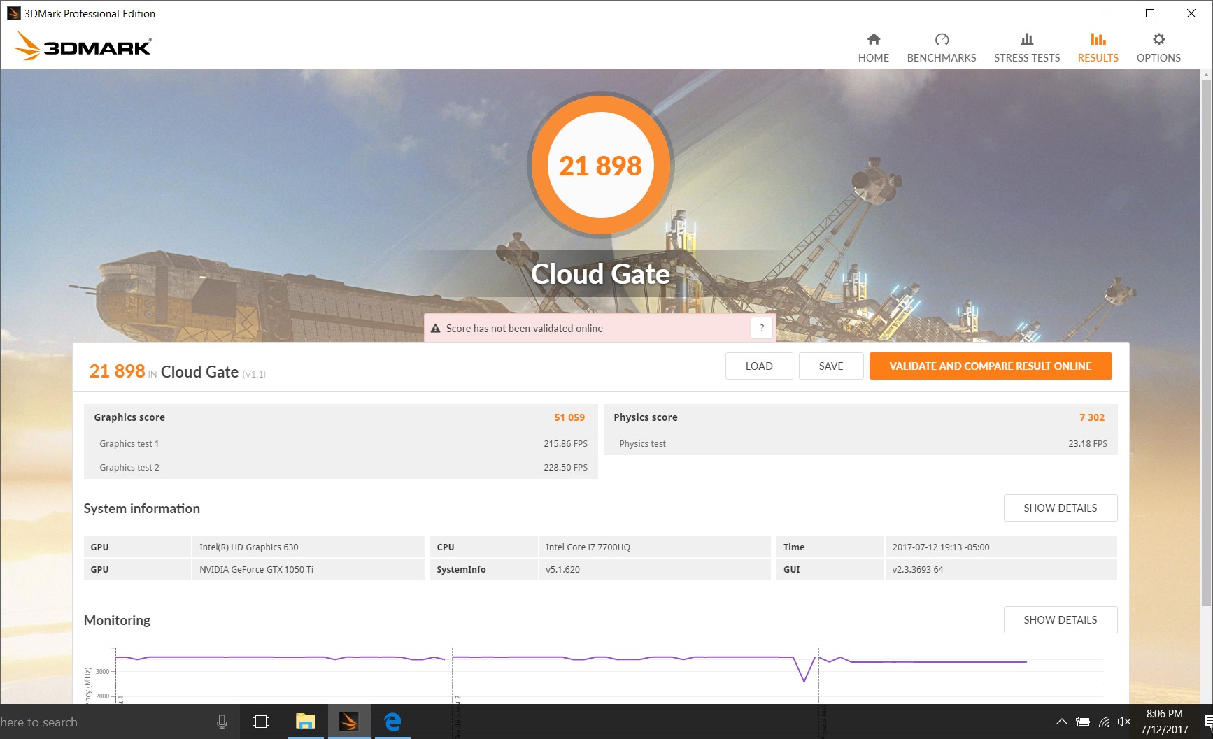Image resolution: width=1213 pixels, height=739 pixels.
Task: Click the taskbar search box
Action: click(x=119, y=722)
